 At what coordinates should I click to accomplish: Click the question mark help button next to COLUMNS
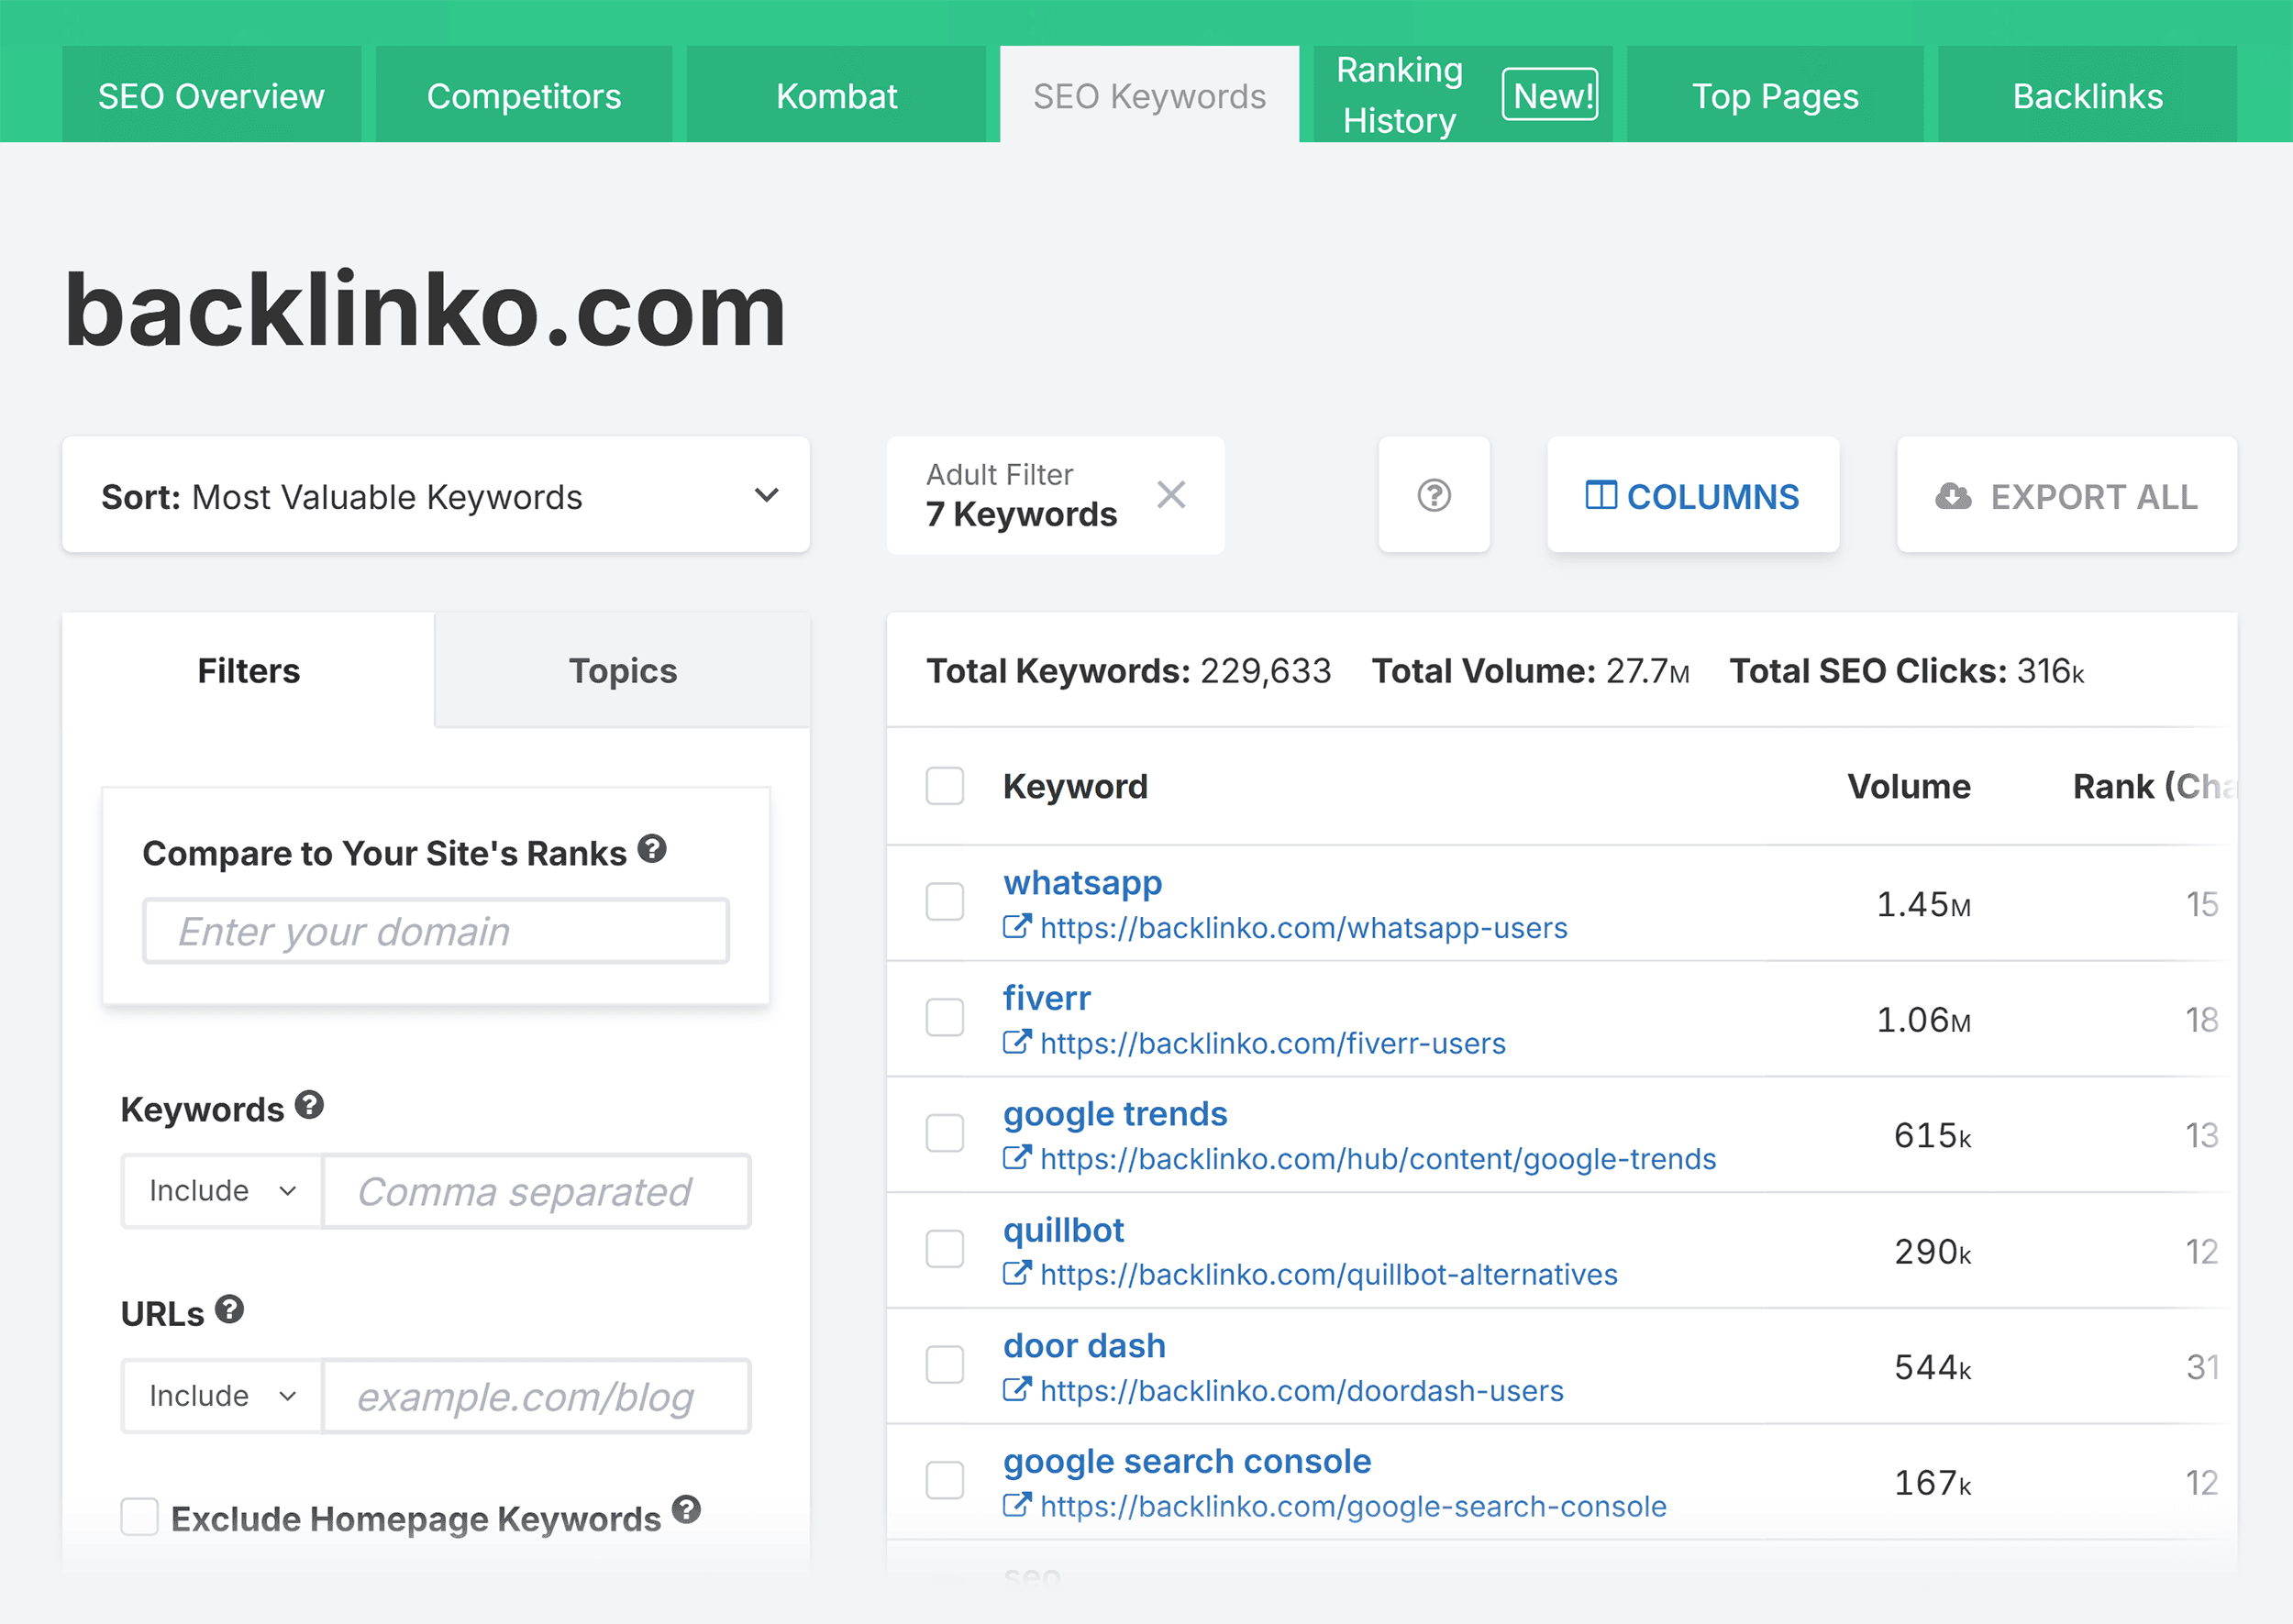pyautogui.click(x=1434, y=495)
